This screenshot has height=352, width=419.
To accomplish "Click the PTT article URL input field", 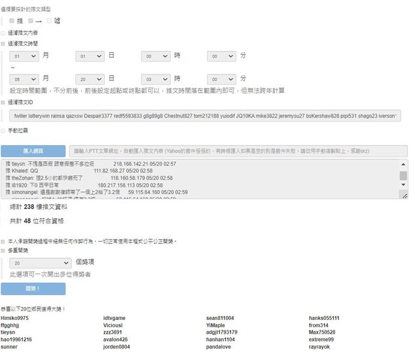I will (238, 151).
